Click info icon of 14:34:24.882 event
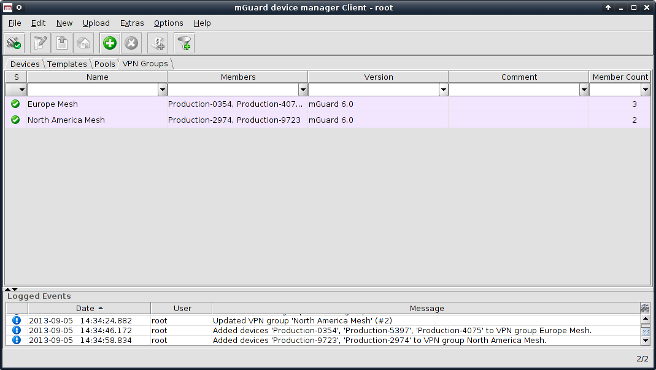 click(x=17, y=320)
